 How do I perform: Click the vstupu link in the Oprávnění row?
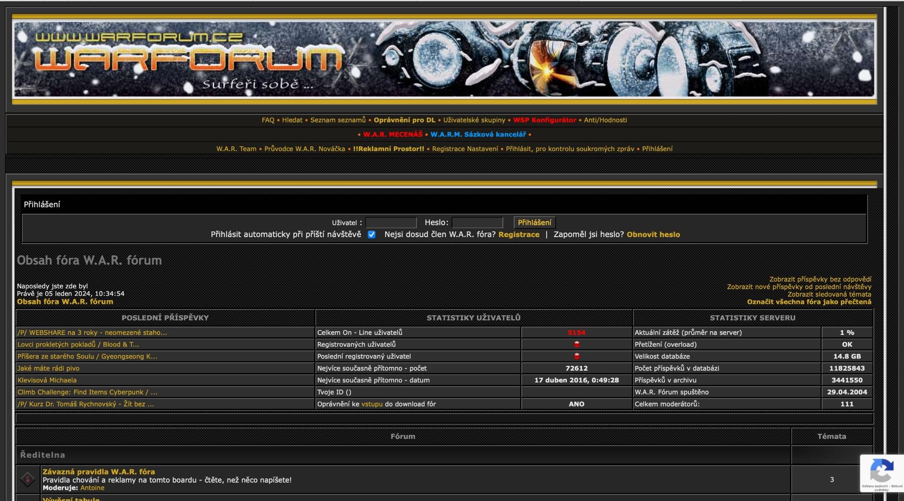point(372,404)
